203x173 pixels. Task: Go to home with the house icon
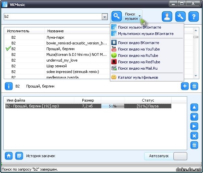click(x=9, y=156)
